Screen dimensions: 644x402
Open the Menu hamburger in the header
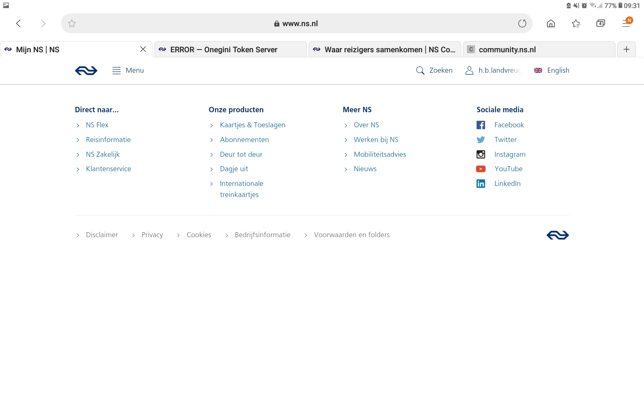pos(128,70)
